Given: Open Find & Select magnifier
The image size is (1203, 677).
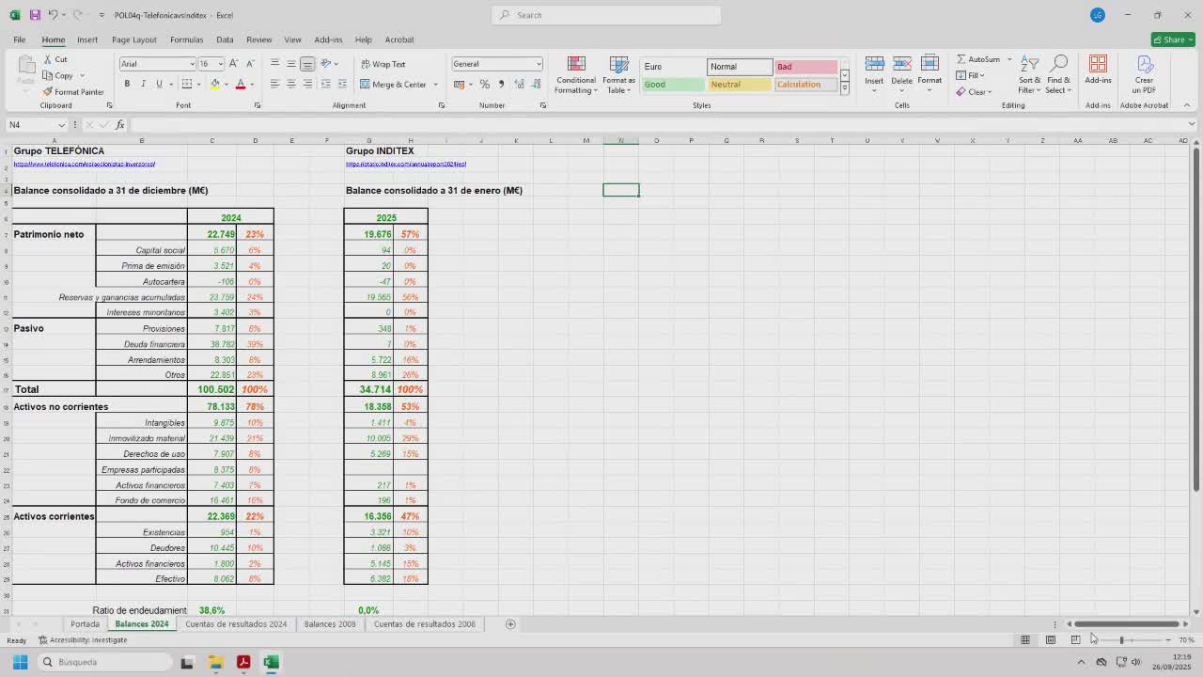Looking at the screenshot, I should point(1058,73).
